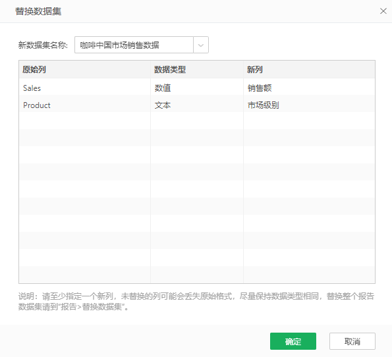392x357 pixels.
Task: Click the 咖啡中国市场销售数据 dataset field
Action: pyautogui.click(x=134, y=45)
